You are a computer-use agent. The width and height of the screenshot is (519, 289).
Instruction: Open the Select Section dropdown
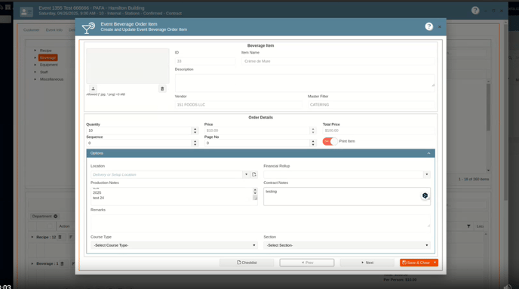347,245
